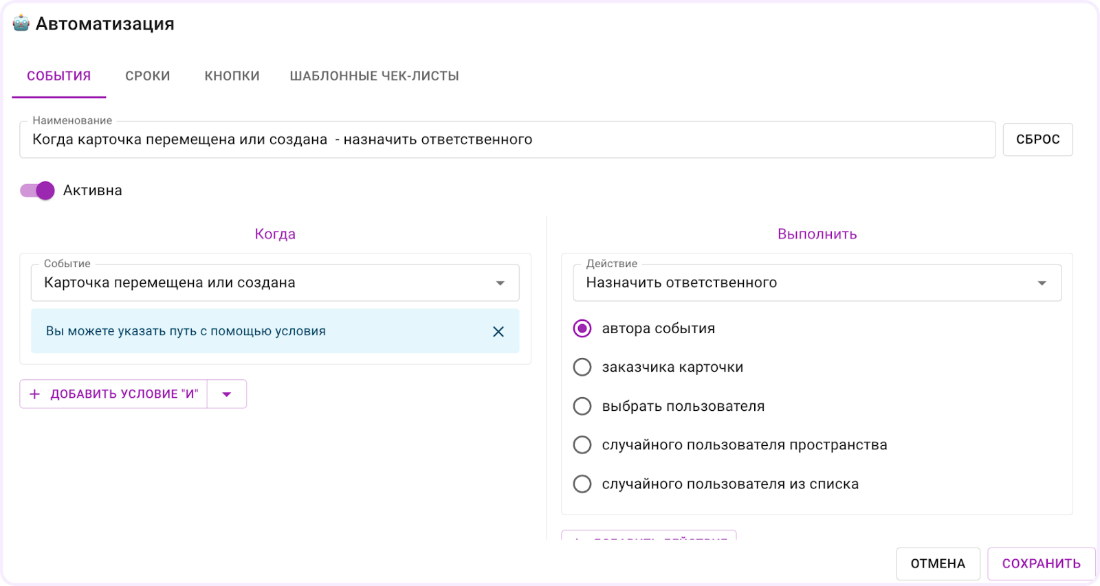Click into the Наименование text field
This screenshot has height=586, width=1100.
click(x=507, y=140)
